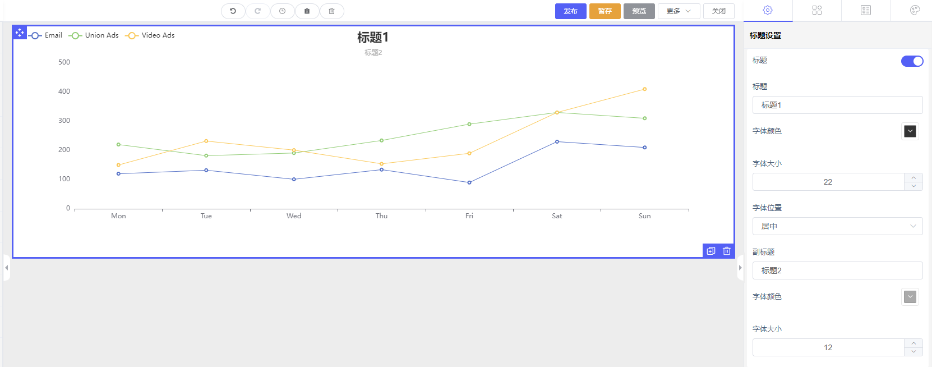
Task: Click the 副标题 input containing 标题2
Action: (x=837, y=270)
